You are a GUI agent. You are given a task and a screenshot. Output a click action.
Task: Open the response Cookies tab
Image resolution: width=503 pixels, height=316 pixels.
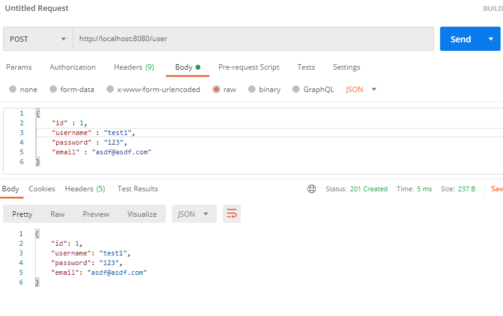point(42,189)
